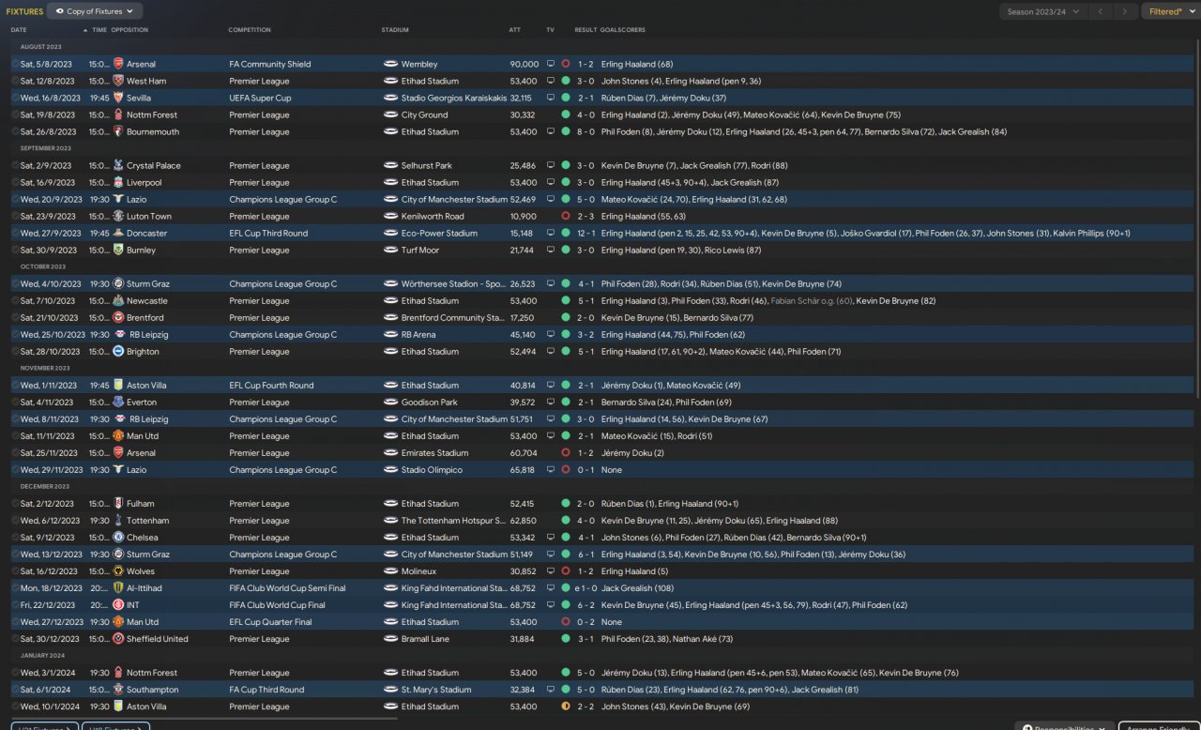This screenshot has width=1201, height=730.
Task: Click the stadium icon beside Wembley
Action: coord(391,64)
